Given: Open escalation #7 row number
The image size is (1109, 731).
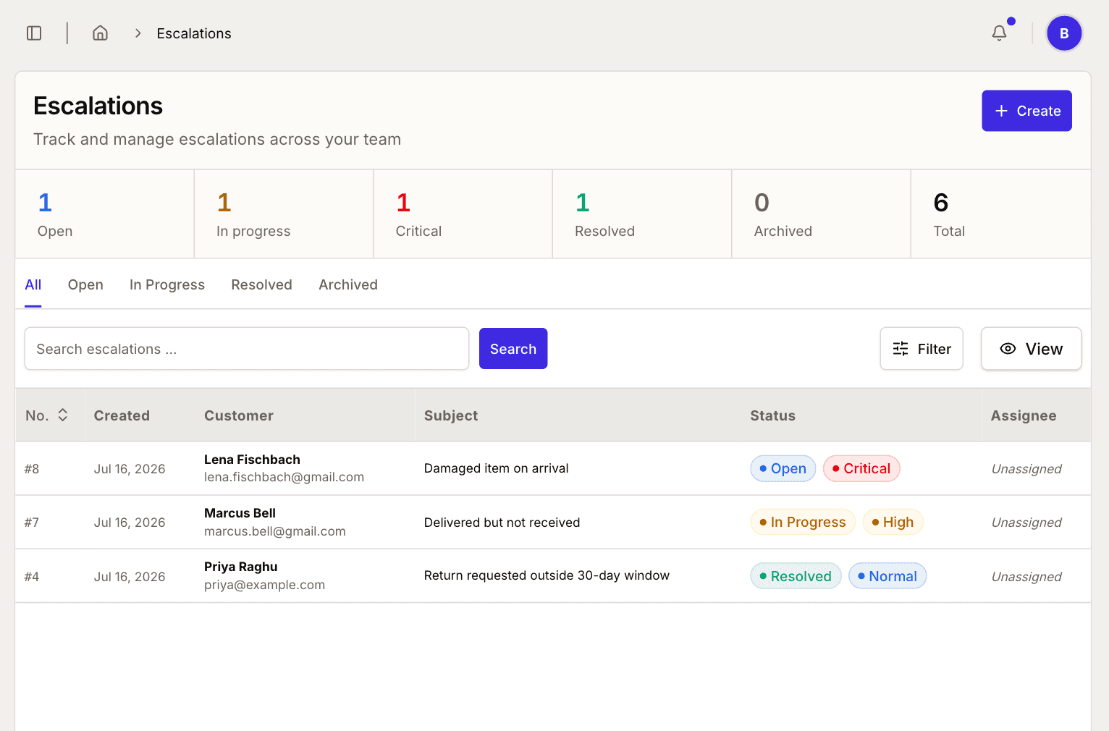Looking at the screenshot, I should tap(32, 523).
